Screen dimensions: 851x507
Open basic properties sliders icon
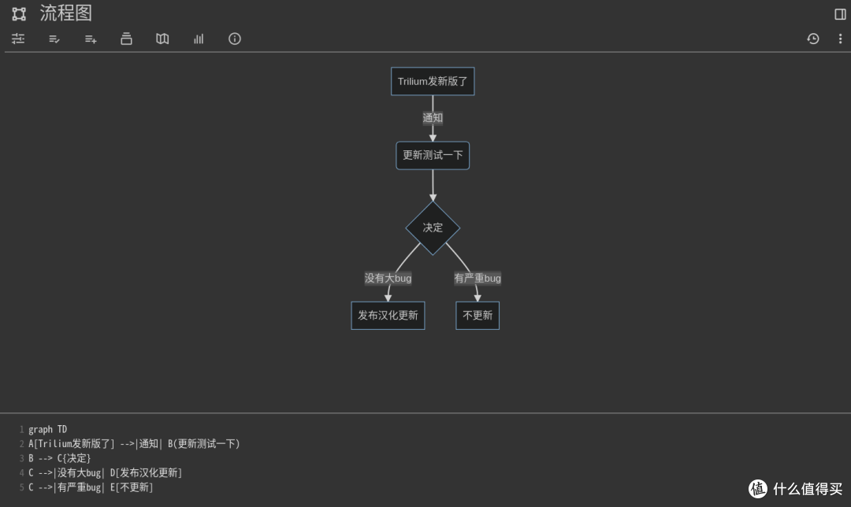click(18, 39)
